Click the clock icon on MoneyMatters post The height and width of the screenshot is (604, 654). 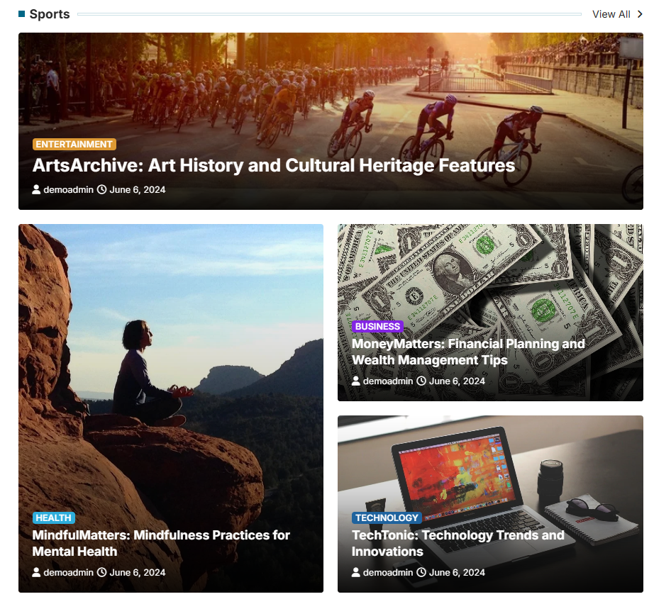click(421, 381)
